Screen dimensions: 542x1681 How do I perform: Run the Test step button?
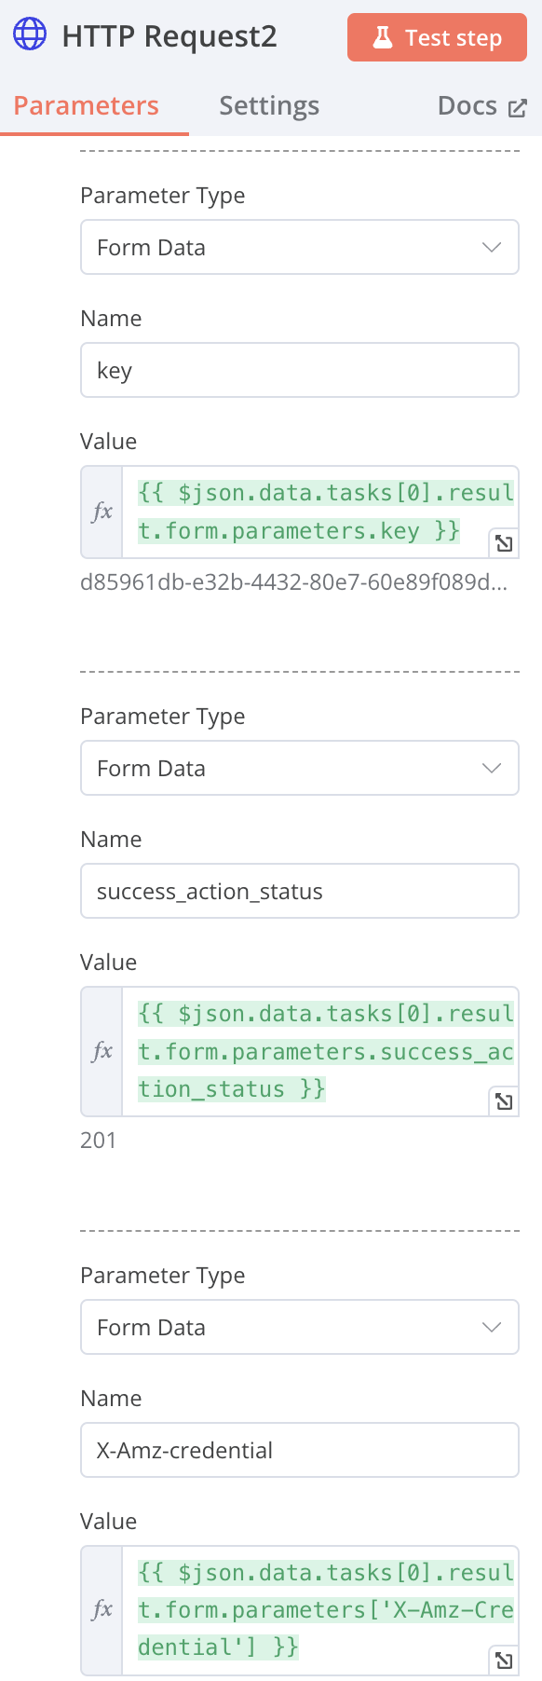tap(437, 37)
